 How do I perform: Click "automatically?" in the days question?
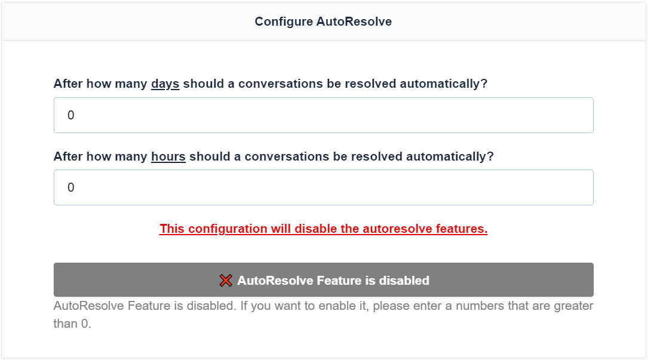443,84
